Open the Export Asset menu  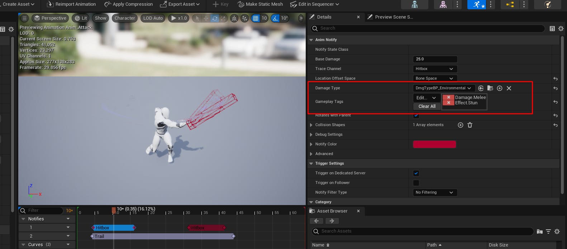click(180, 4)
